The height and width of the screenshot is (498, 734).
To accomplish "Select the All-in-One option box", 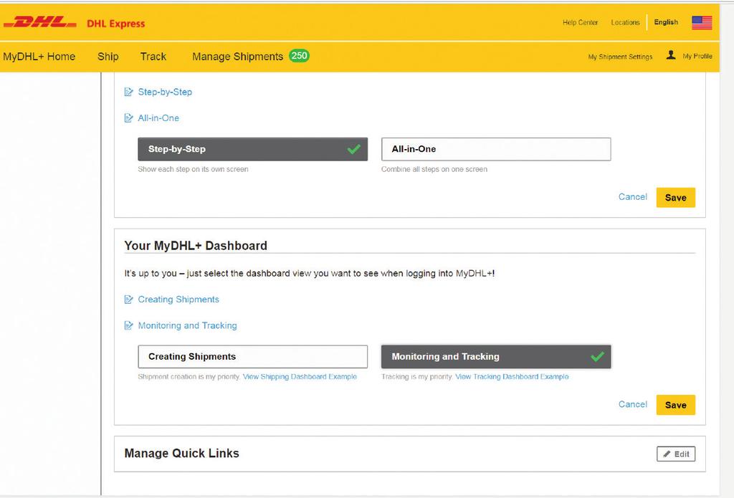I will coord(496,149).
